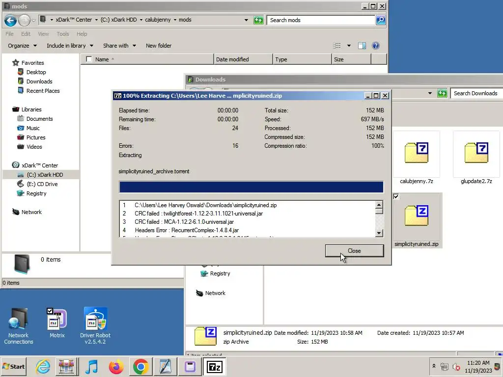503x377 pixels.
Task: Select Documents under Libraries
Action: tap(39, 119)
